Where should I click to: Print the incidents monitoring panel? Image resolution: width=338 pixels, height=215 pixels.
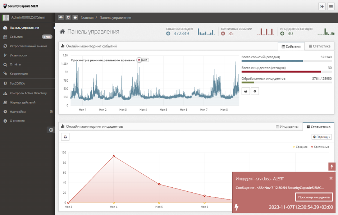tap(65, 137)
